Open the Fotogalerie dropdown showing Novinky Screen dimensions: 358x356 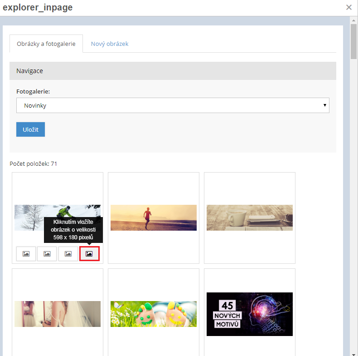(x=173, y=105)
